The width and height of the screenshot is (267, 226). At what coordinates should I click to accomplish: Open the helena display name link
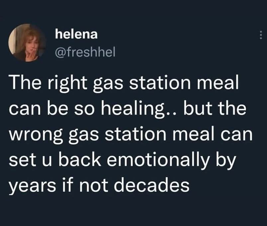pos(76,34)
